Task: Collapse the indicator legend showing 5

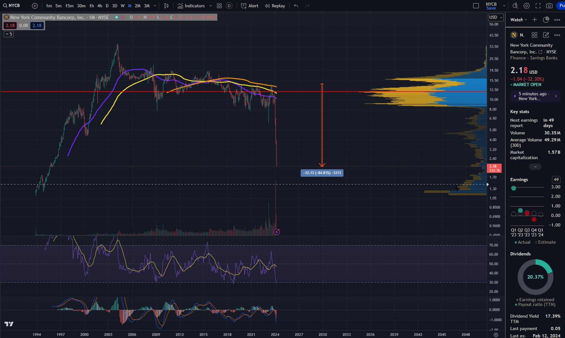Action: [9, 34]
